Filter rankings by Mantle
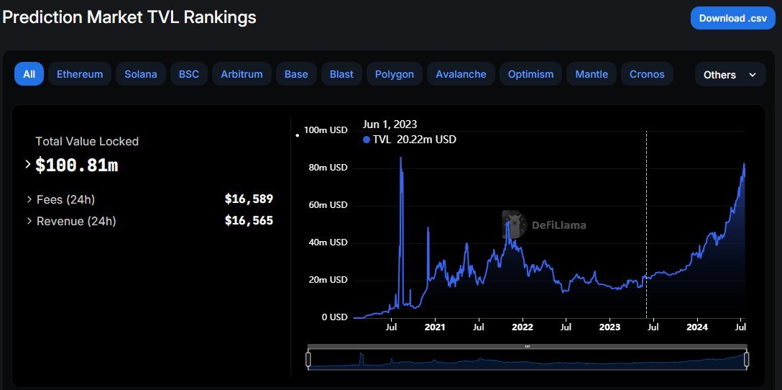This screenshot has height=390, width=782. (x=592, y=74)
